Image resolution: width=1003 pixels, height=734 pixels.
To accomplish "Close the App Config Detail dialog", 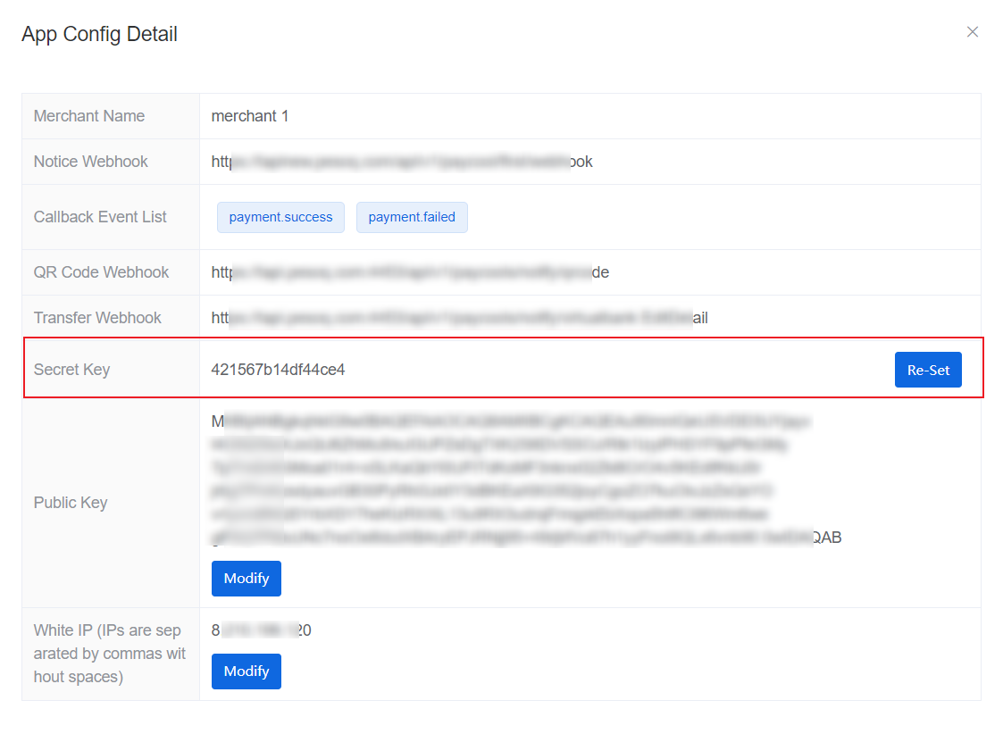I will tap(973, 32).
